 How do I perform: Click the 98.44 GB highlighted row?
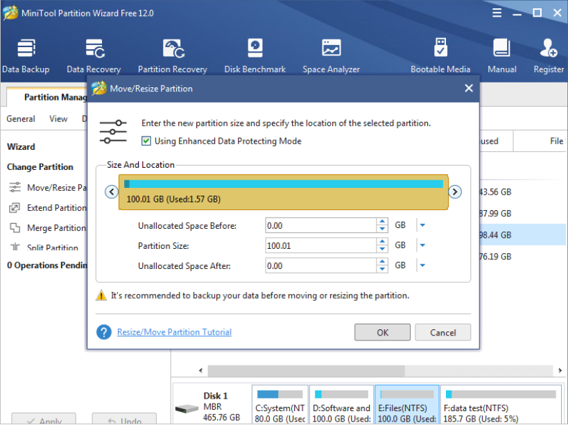point(522,235)
